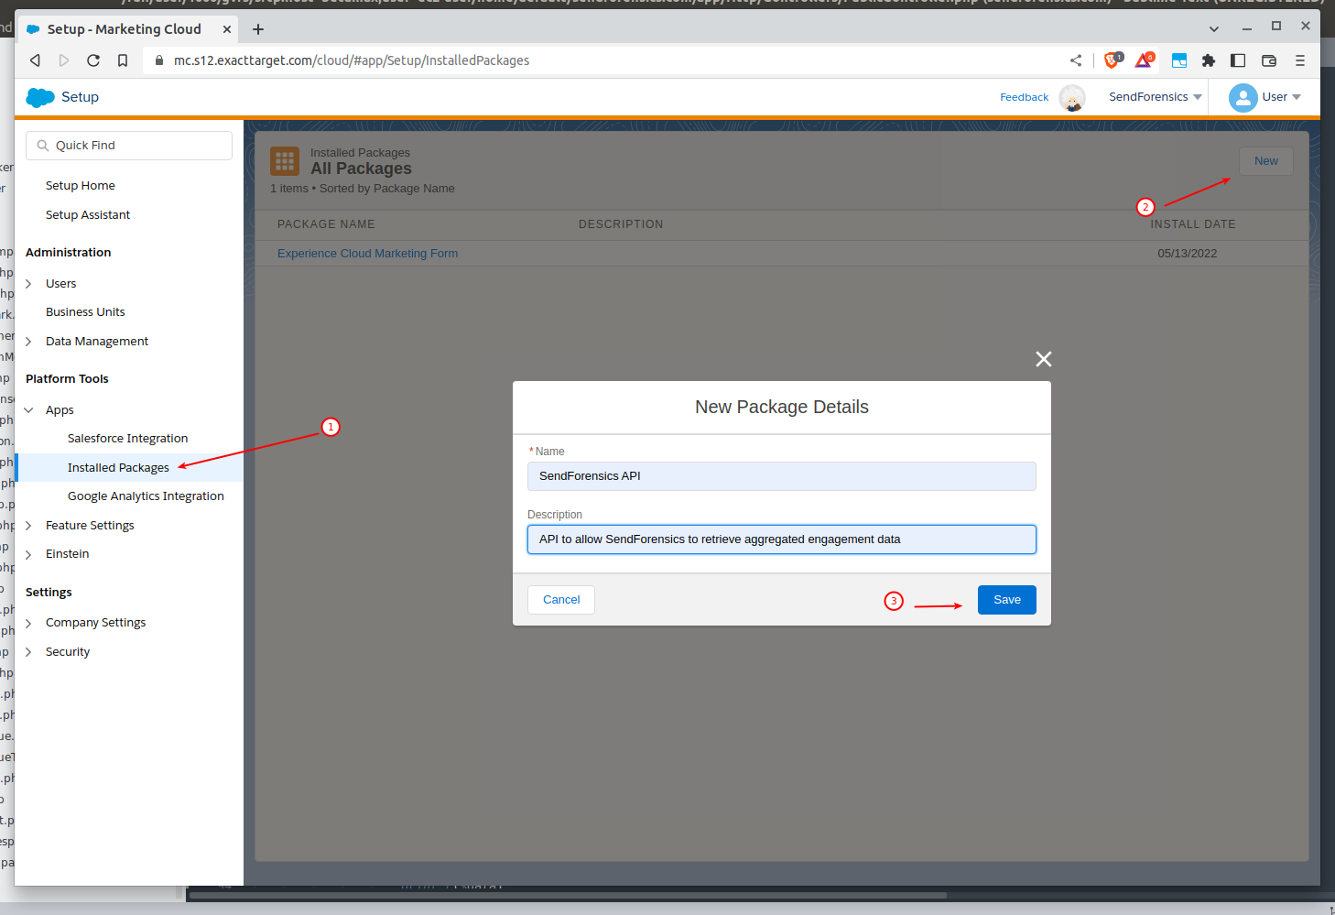Click the Install Date column header
Screen dimensions: 1335x915
point(1193,224)
